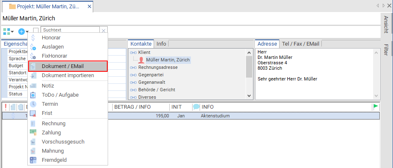The width and height of the screenshot is (393, 168).
Task: Focus the Suchtext search field
Action: [x=70, y=30]
